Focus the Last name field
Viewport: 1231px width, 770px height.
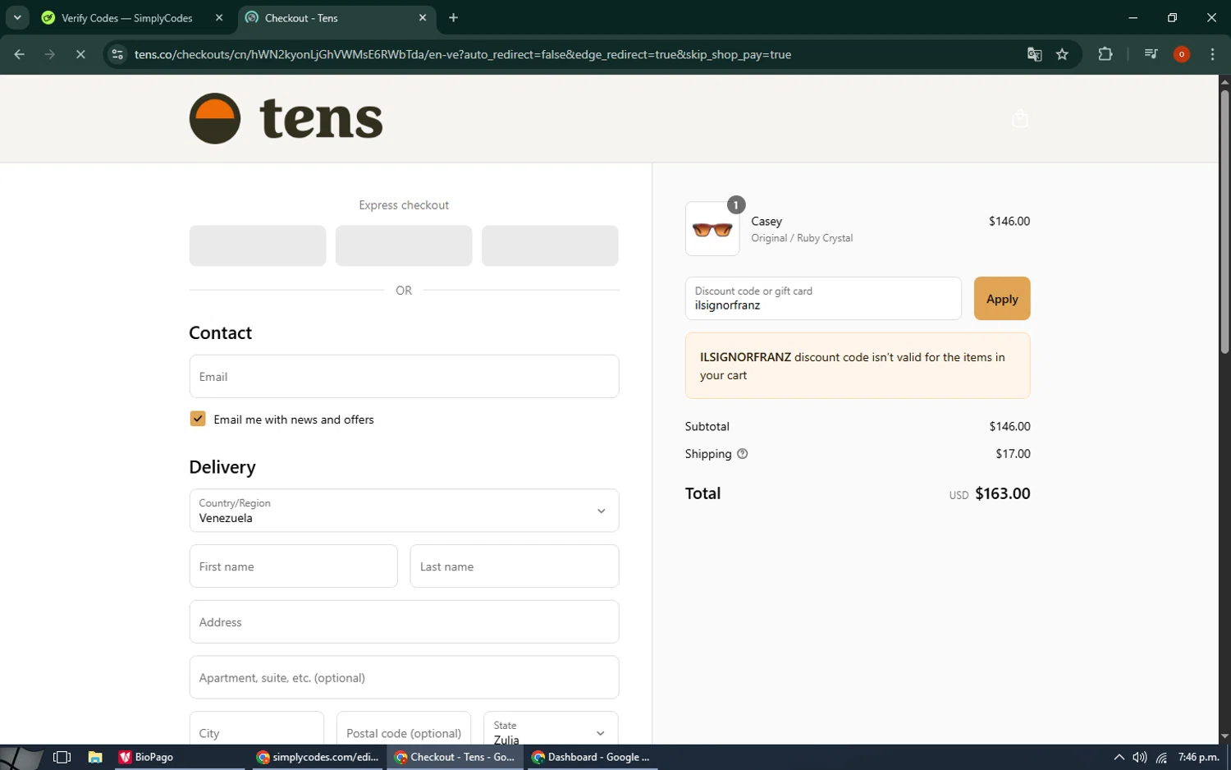pyautogui.click(x=515, y=566)
